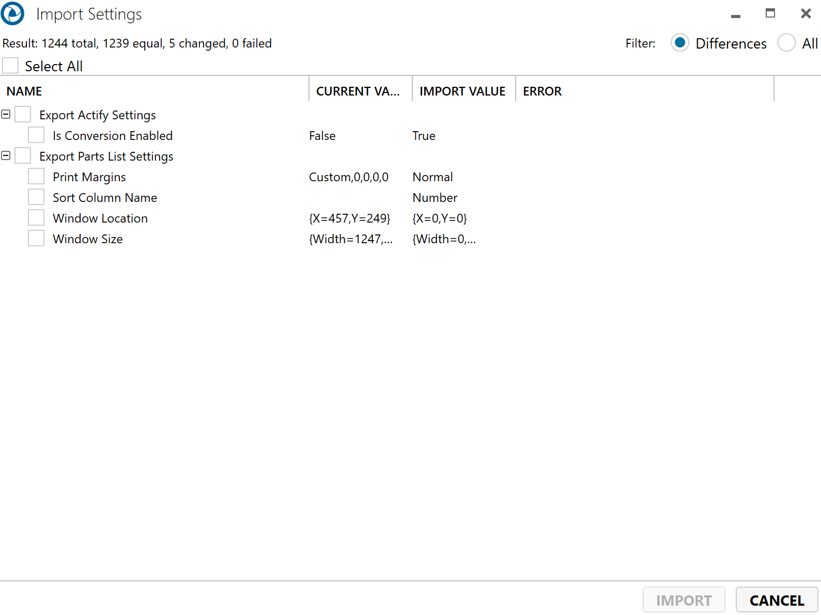
Task: Select the Window Location checkbox
Action: (36, 218)
